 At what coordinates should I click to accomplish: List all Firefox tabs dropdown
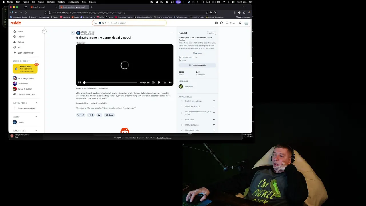[244, 7]
